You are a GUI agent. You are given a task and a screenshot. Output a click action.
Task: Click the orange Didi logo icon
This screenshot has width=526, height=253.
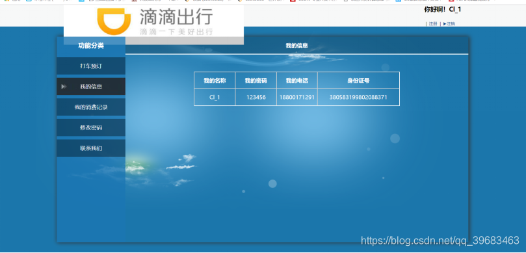pos(114,21)
